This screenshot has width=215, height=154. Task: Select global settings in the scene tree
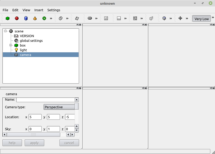coord(31,41)
